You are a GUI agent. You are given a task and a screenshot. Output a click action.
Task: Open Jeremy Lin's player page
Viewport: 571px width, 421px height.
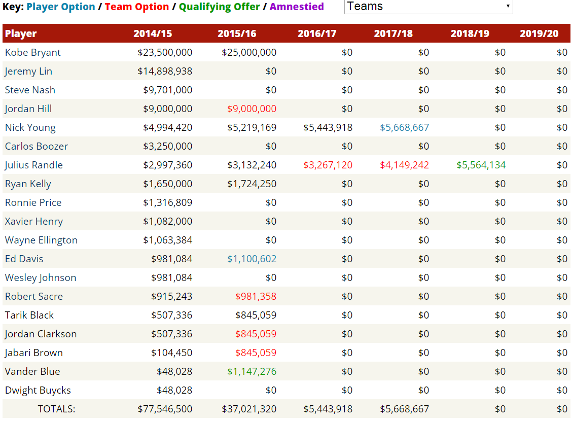[x=28, y=72]
